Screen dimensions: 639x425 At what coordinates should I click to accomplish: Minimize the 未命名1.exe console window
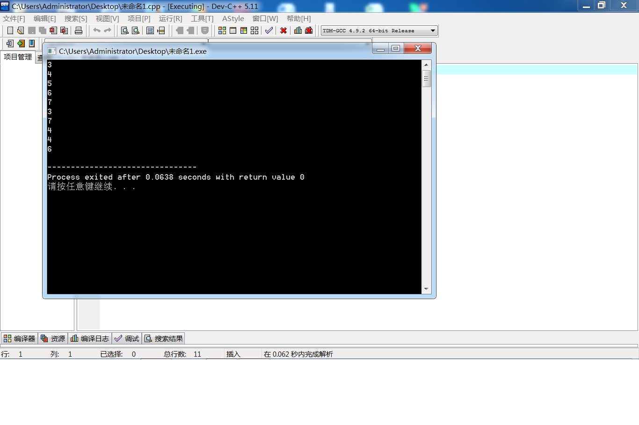pyautogui.click(x=381, y=48)
